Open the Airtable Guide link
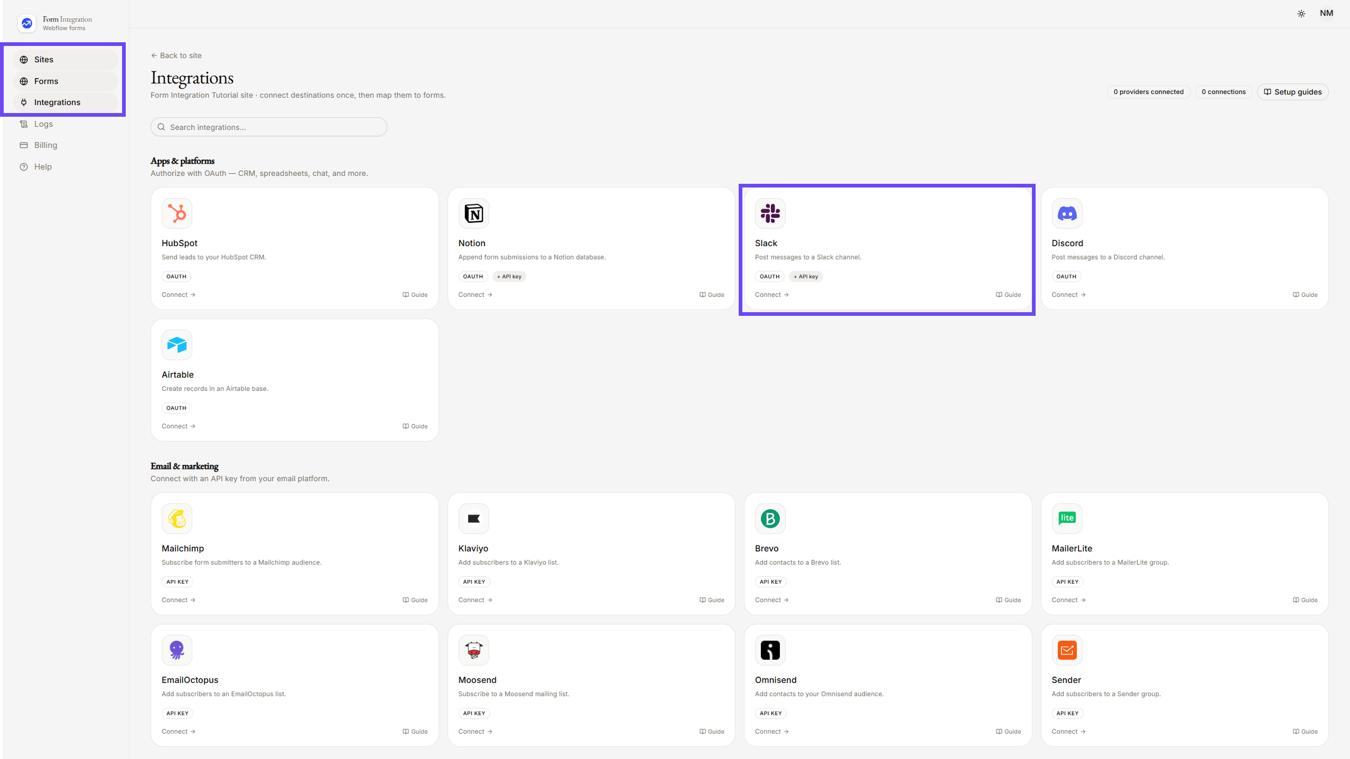Image resolution: width=1350 pixels, height=759 pixels. click(415, 426)
